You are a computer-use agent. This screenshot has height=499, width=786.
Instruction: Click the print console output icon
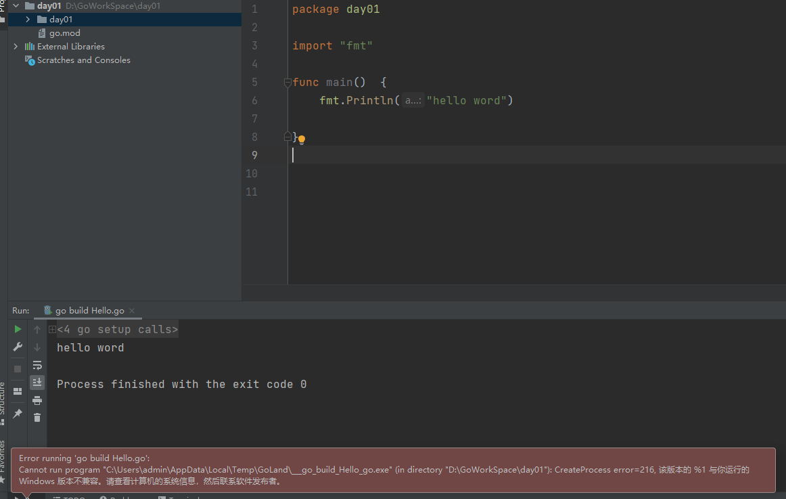pyautogui.click(x=37, y=400)
